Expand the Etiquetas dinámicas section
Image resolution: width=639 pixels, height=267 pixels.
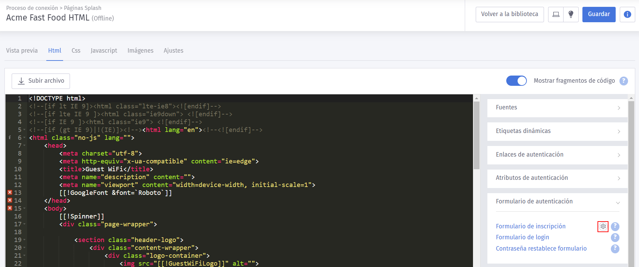point(557,131)
